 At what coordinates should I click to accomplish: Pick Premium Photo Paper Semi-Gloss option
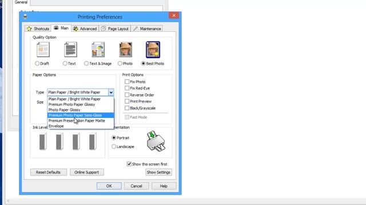[81, 115]
